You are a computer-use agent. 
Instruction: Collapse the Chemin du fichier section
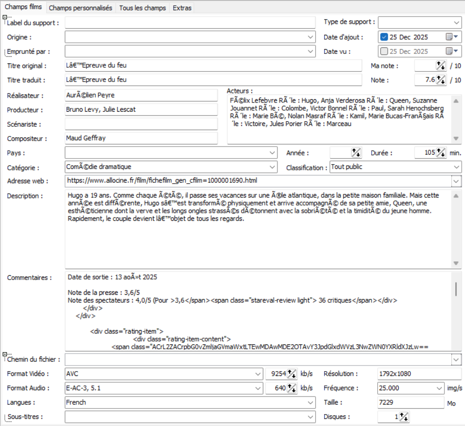(4, 354)
